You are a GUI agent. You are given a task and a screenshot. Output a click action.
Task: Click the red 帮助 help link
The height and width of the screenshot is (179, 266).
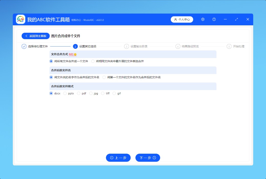click(x=71, y=54)
